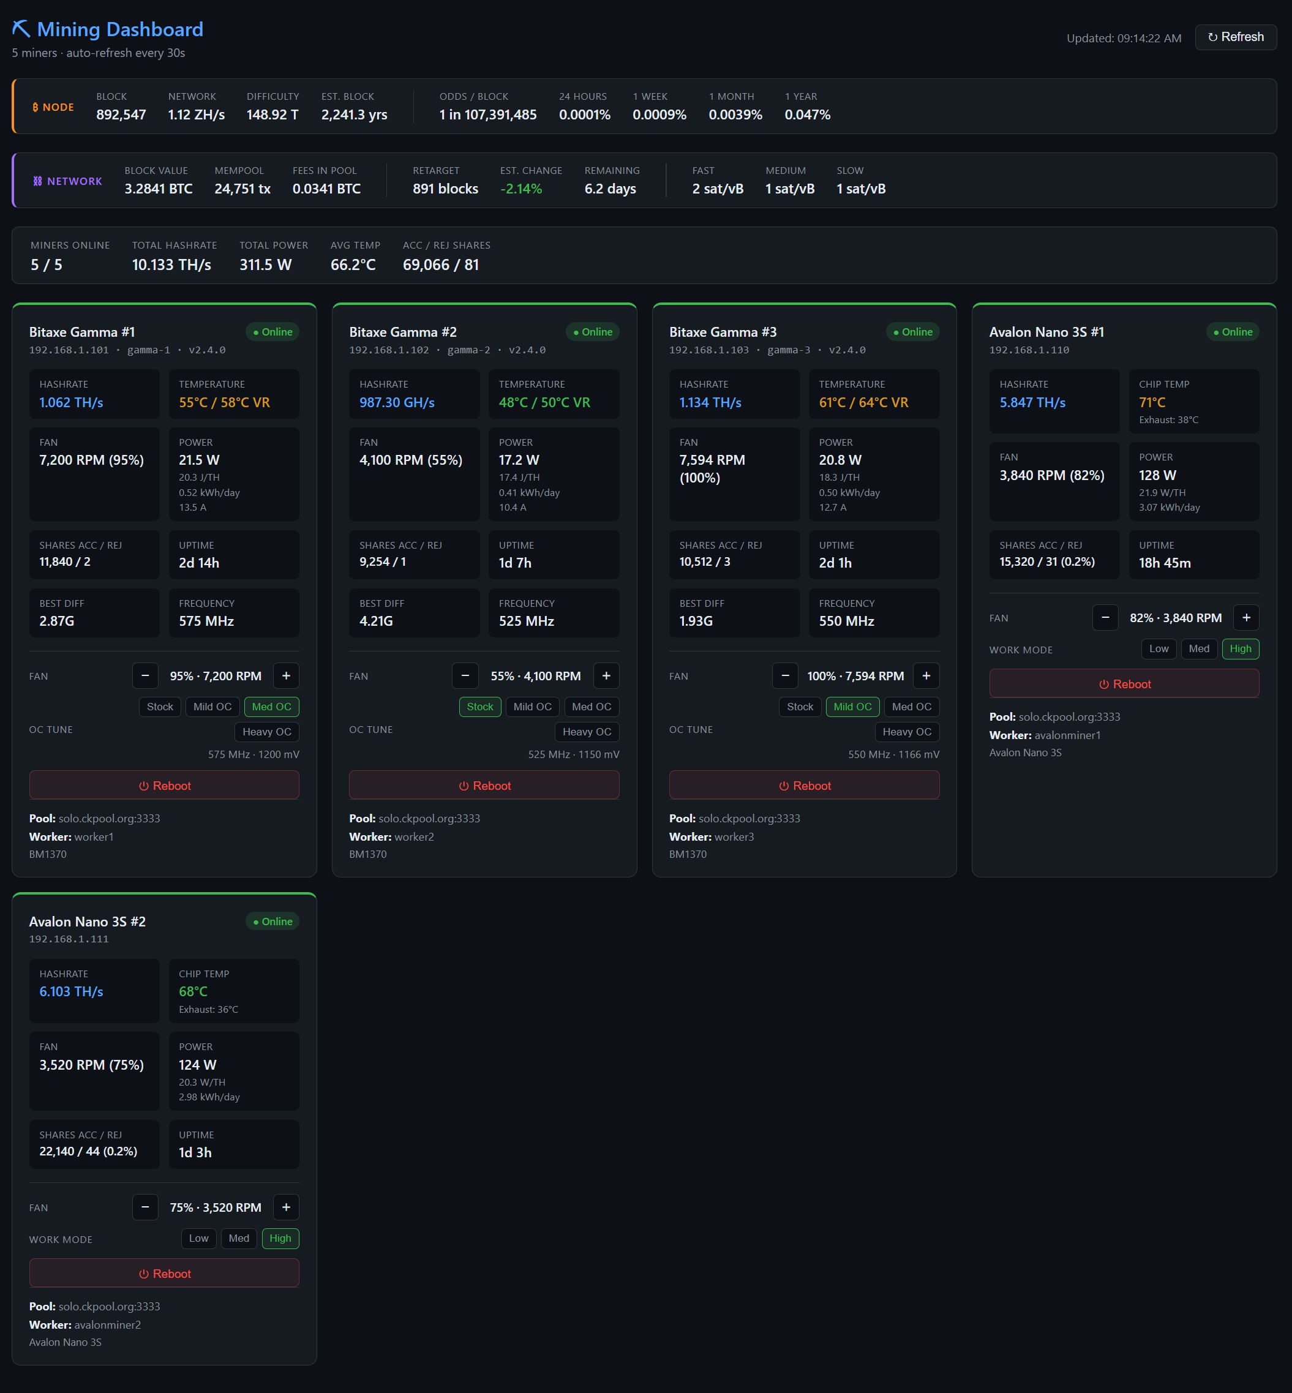
Task: Select Mild OC for Bitaxe Gamma #3
Action: point(852,707)
